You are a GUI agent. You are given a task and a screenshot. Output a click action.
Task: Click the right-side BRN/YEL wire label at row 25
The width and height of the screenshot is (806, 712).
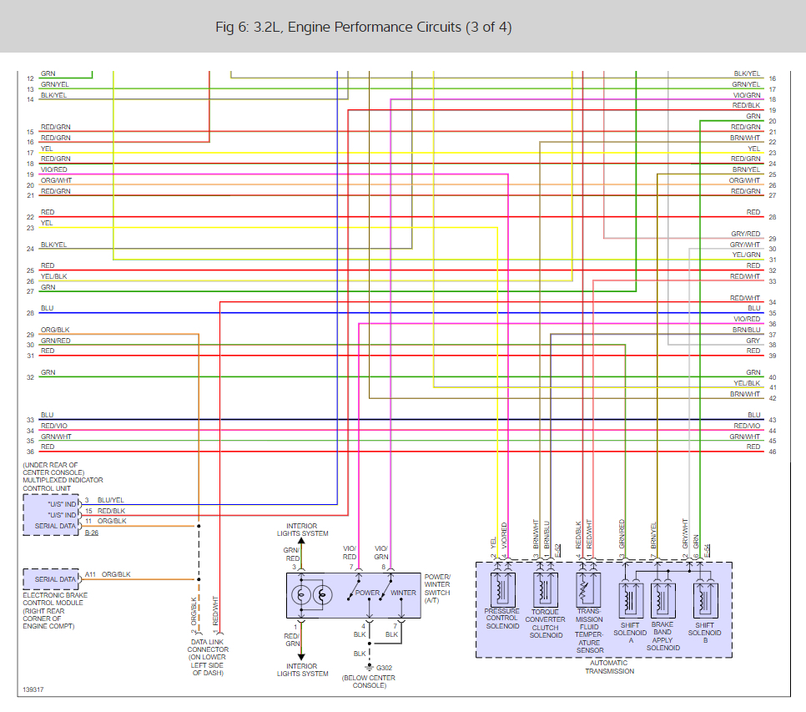747,169
